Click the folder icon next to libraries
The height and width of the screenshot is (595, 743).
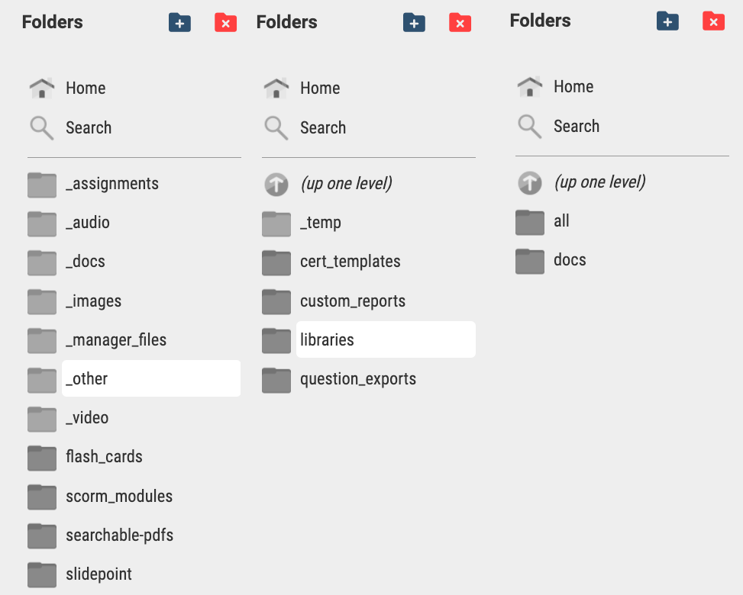(276, 340)
